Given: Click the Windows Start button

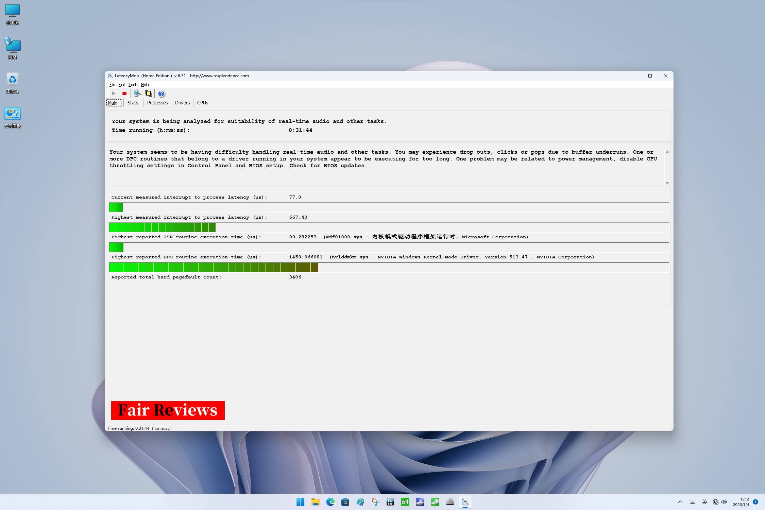Looking at the screenshot, I should (x=300, y=502).
